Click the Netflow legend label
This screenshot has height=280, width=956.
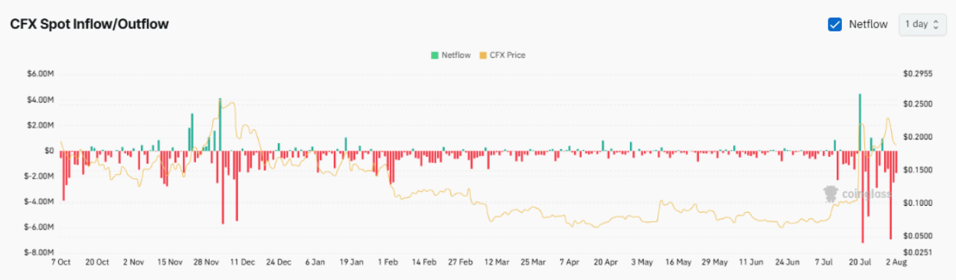coord(456,55)
